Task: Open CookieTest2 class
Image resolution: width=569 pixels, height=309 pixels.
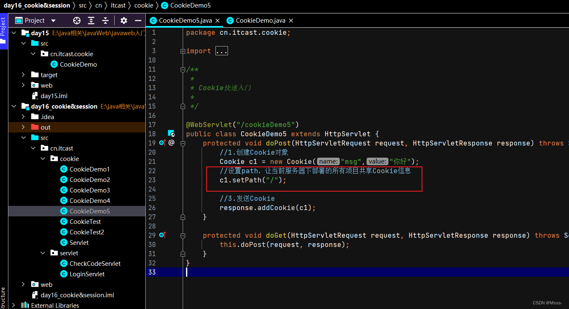Action: pyautogui.click(x=87, y=232)
